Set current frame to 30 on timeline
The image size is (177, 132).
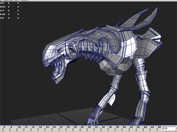[x=89, y=127]
